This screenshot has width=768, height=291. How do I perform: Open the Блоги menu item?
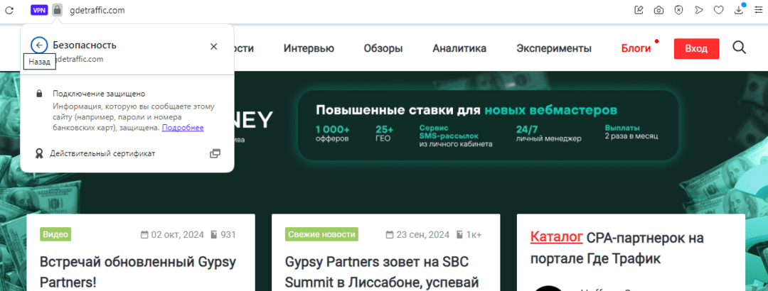(636, 48)
